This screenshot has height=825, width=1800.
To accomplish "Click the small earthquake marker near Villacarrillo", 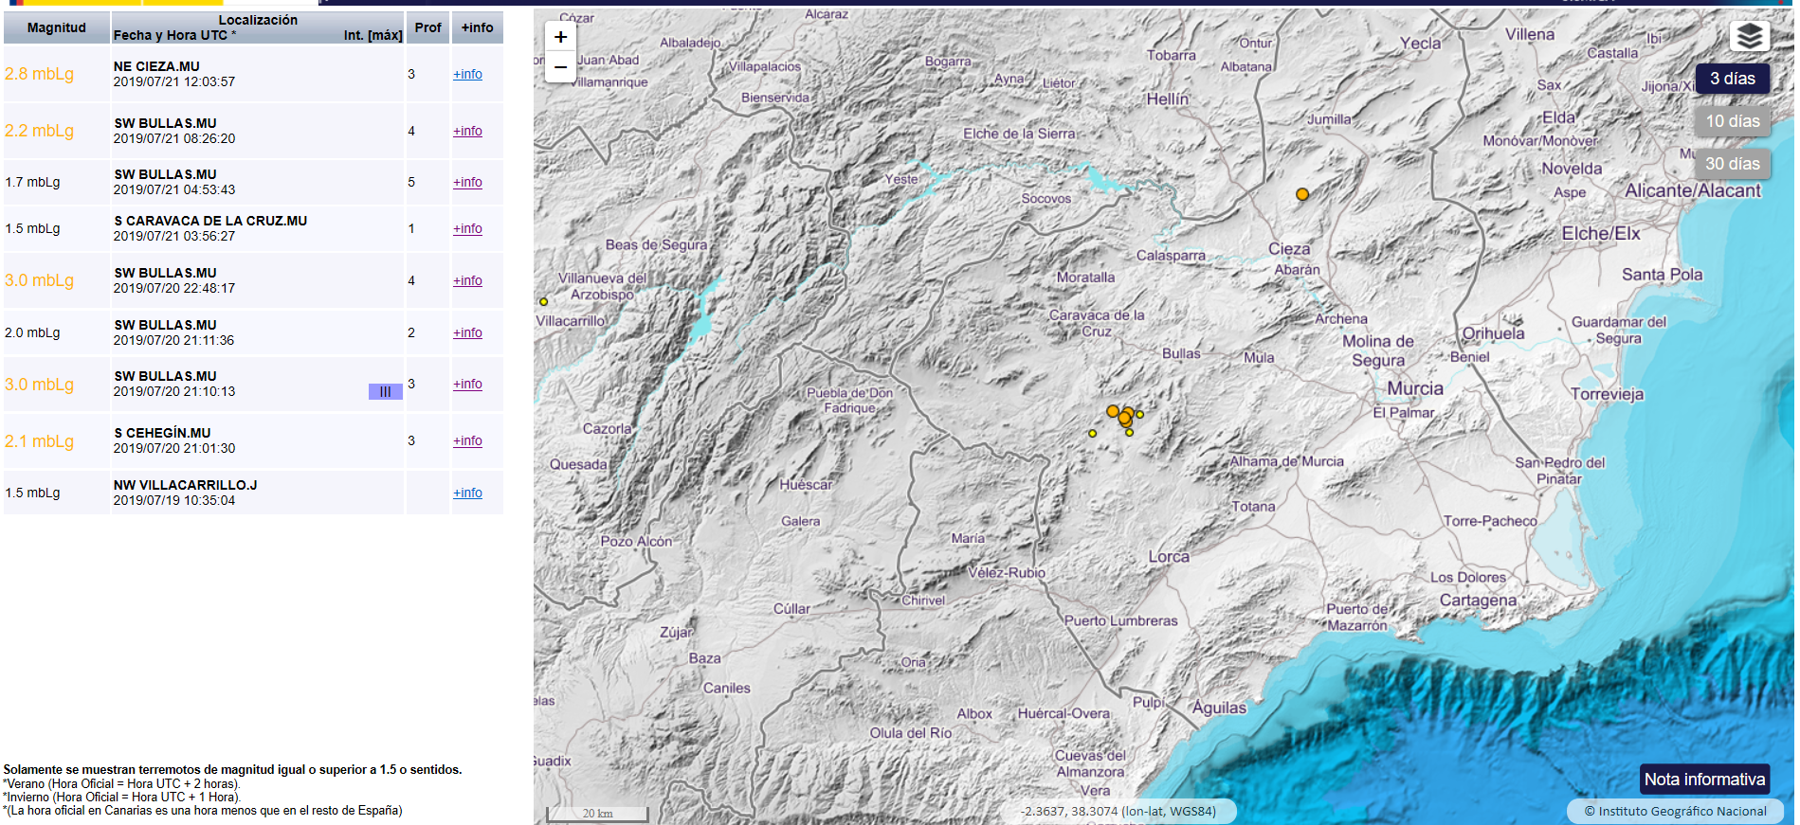I will coord(543,302).
